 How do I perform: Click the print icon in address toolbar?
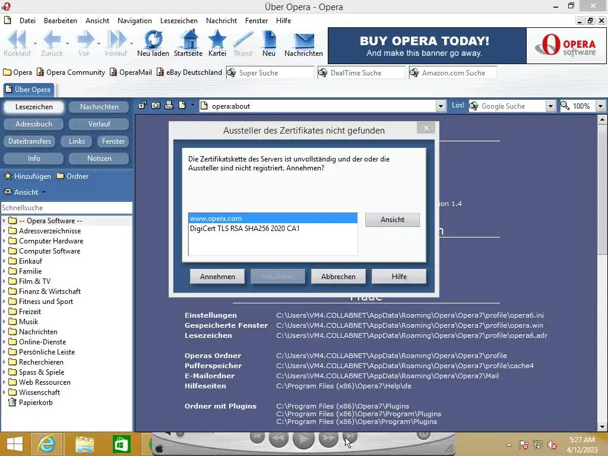[x=169, y=105]
